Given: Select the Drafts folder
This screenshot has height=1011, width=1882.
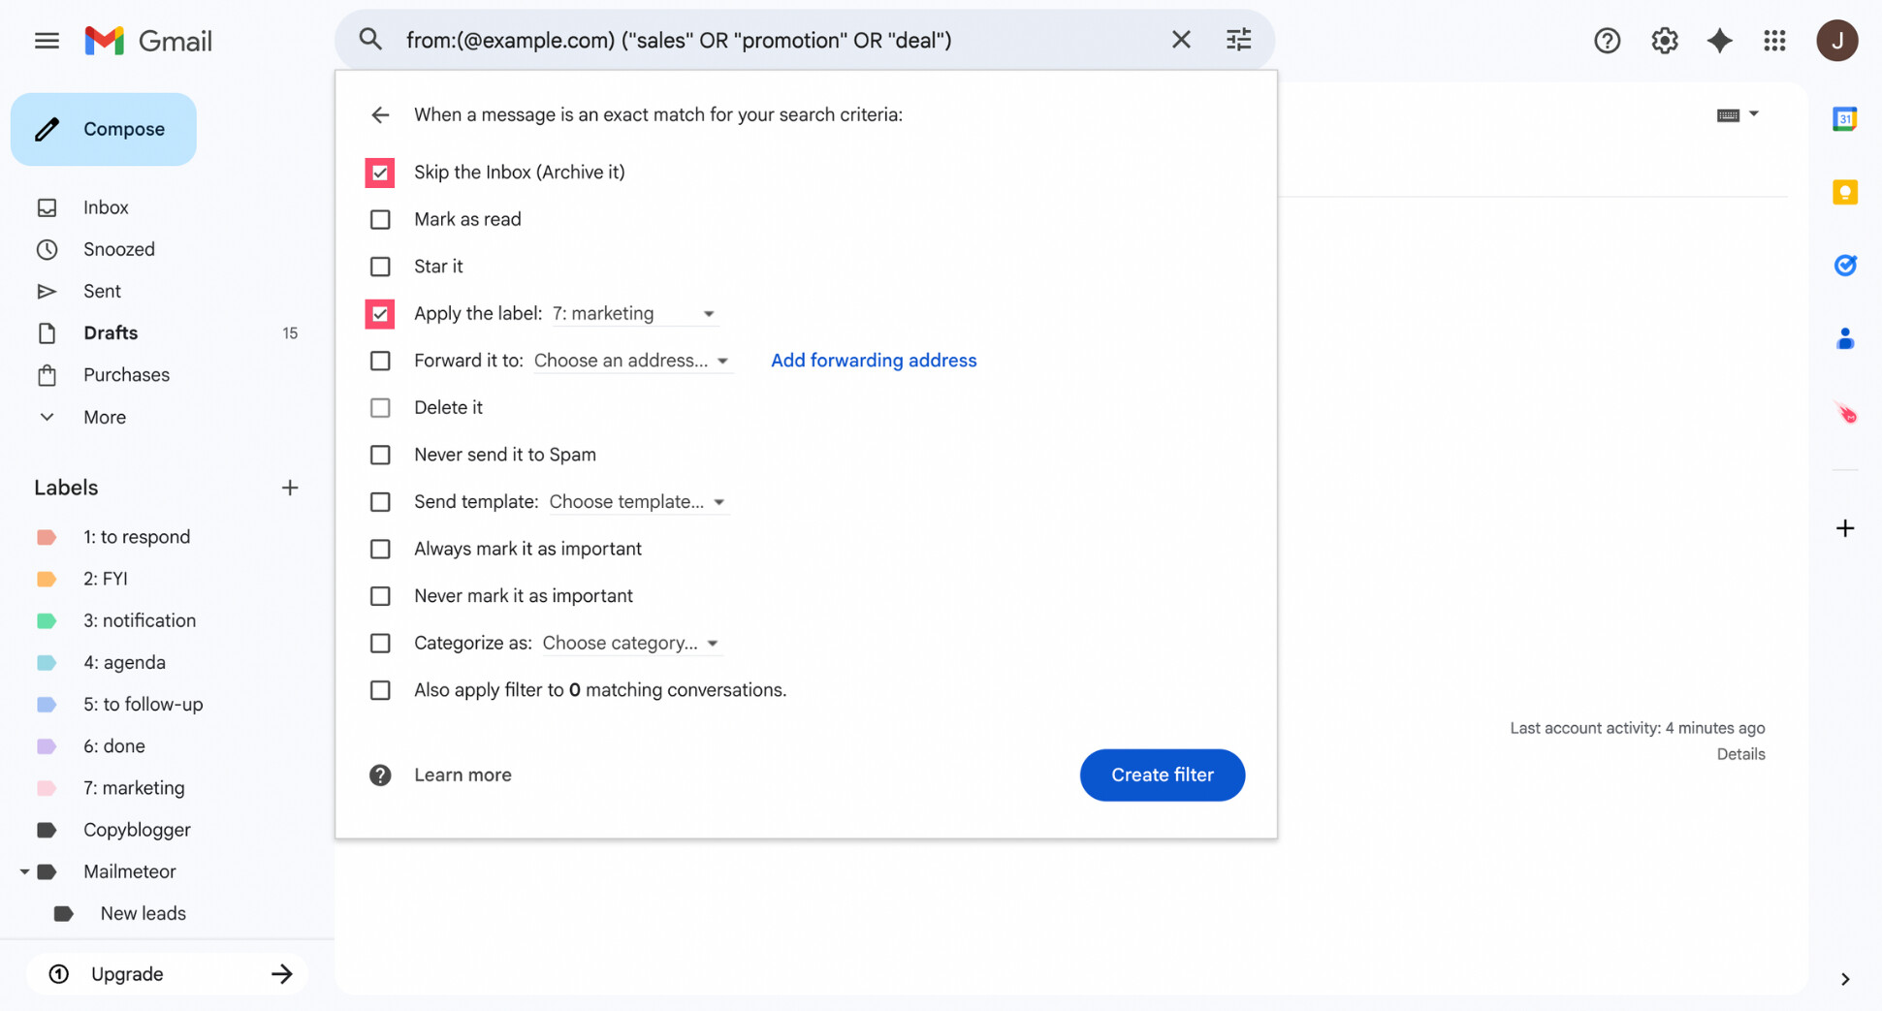Looking at the screenshot, I should [111, 332].
